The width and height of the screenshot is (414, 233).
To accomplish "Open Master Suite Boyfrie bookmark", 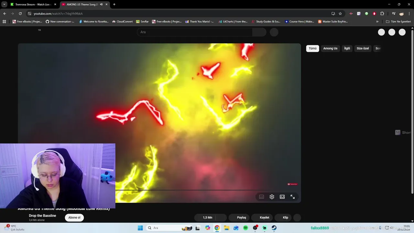I will [x=333, y=22].
